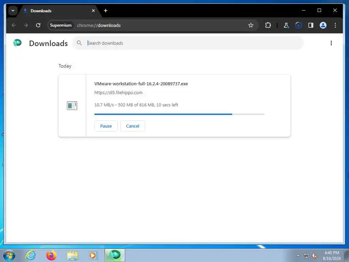Screen dimensions: 349x262
Task: Bookmark this page with star icon
Action: pyautogui.click(x=251, y=25)
